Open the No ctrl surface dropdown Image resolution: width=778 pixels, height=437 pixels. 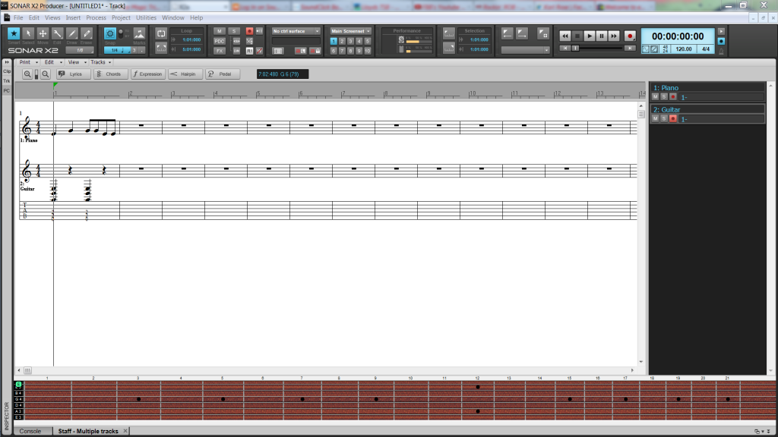click(x=296, y=31)
